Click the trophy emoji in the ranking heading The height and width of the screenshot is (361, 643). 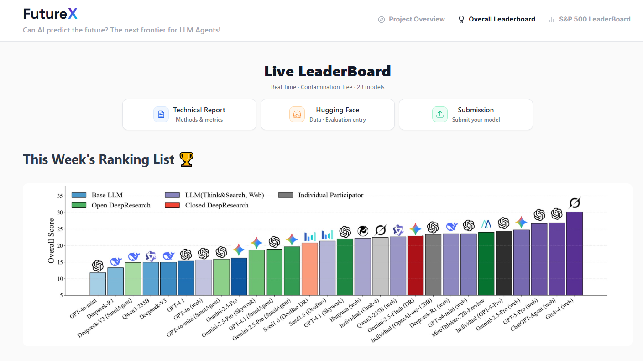(186, 159)
